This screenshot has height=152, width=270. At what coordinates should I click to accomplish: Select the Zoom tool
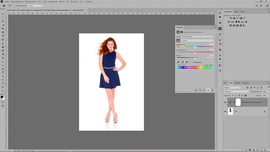(x=3, y=87)
